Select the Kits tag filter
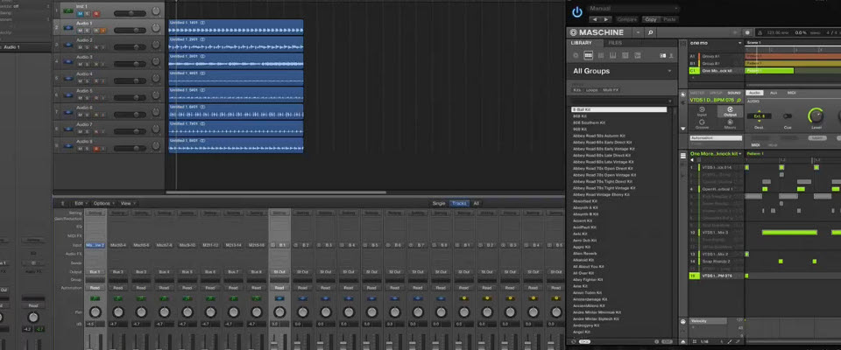This screenshot has height=350, width=841. pyautogui.click(x=576, y=90)
